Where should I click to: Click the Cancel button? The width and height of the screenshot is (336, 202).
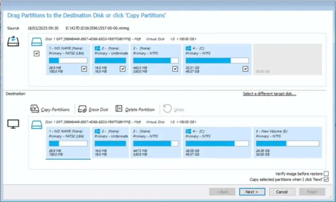pos(282,192)
